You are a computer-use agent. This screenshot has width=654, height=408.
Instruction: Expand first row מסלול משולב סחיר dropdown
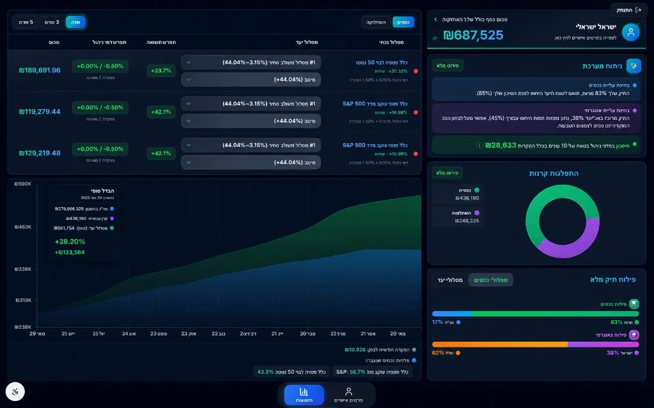click(250, 62)
